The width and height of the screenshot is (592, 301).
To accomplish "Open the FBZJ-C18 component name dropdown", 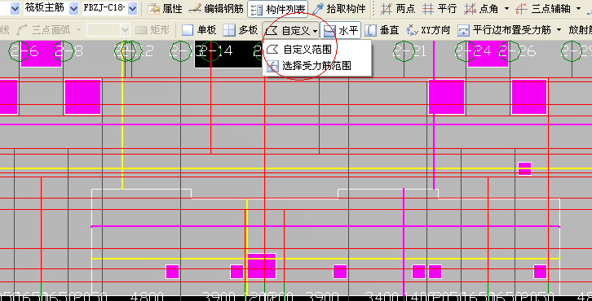I will [132, 8].
